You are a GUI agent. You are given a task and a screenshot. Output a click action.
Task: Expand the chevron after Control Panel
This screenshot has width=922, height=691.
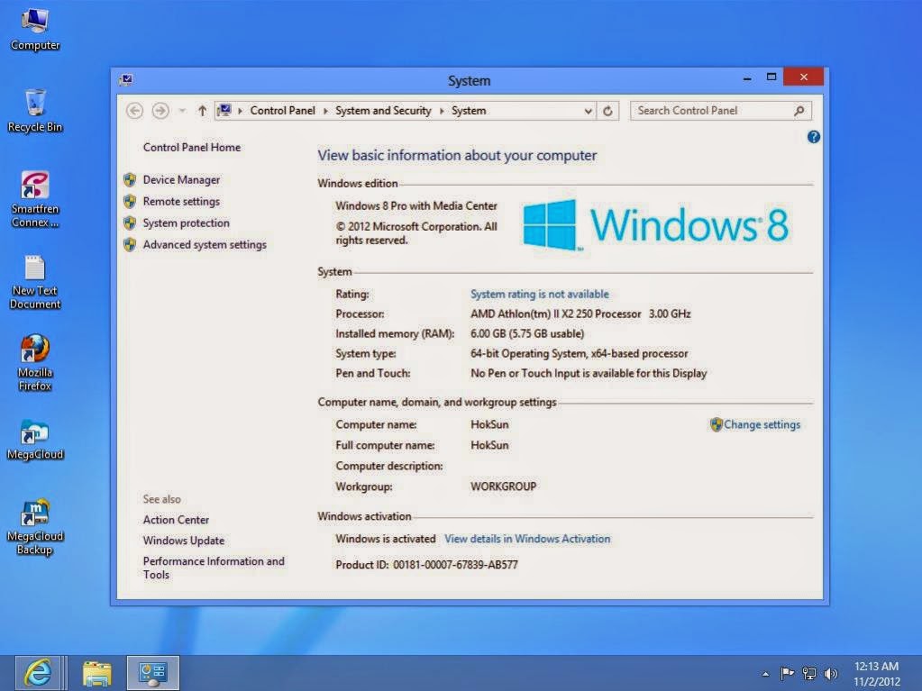click(325, 111)
